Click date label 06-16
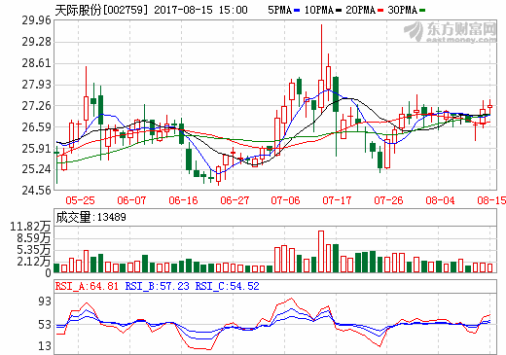506x355 pixels. [x=183, y=200]
